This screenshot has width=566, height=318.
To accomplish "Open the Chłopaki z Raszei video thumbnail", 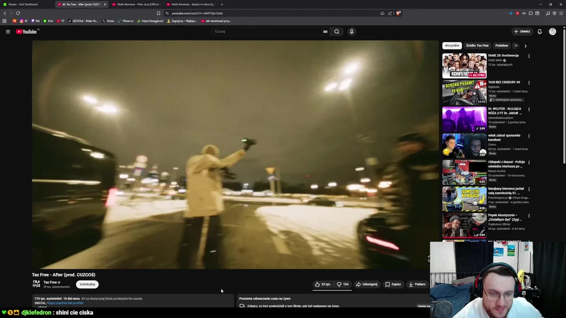I will [x=464, y=172].
